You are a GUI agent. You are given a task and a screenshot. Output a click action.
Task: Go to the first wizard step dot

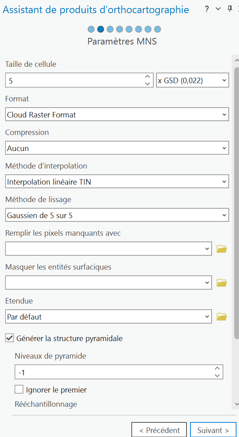tap(91, 29)
